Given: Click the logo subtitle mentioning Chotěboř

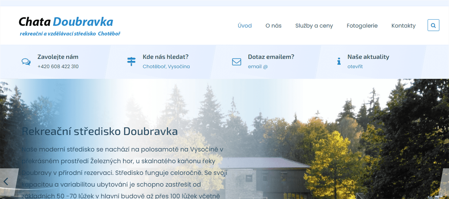Looking at the screenshot, I should click(x=70, y=34).
